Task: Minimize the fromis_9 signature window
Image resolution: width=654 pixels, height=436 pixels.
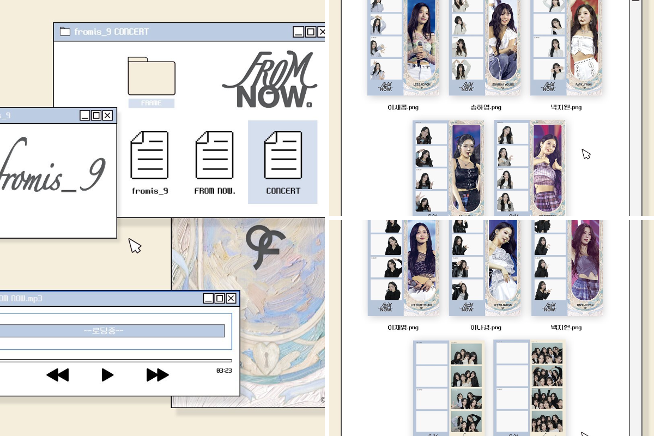Action: point(84,115)
